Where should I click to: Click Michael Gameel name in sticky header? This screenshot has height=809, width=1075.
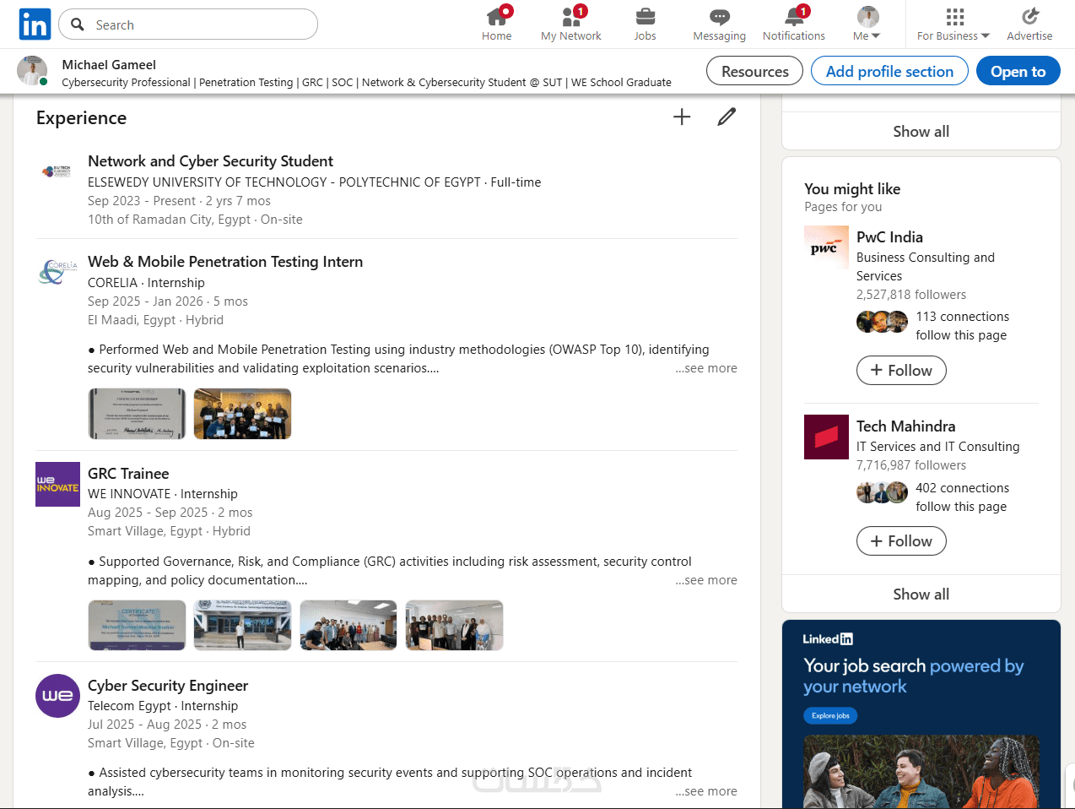pos(109,64)
